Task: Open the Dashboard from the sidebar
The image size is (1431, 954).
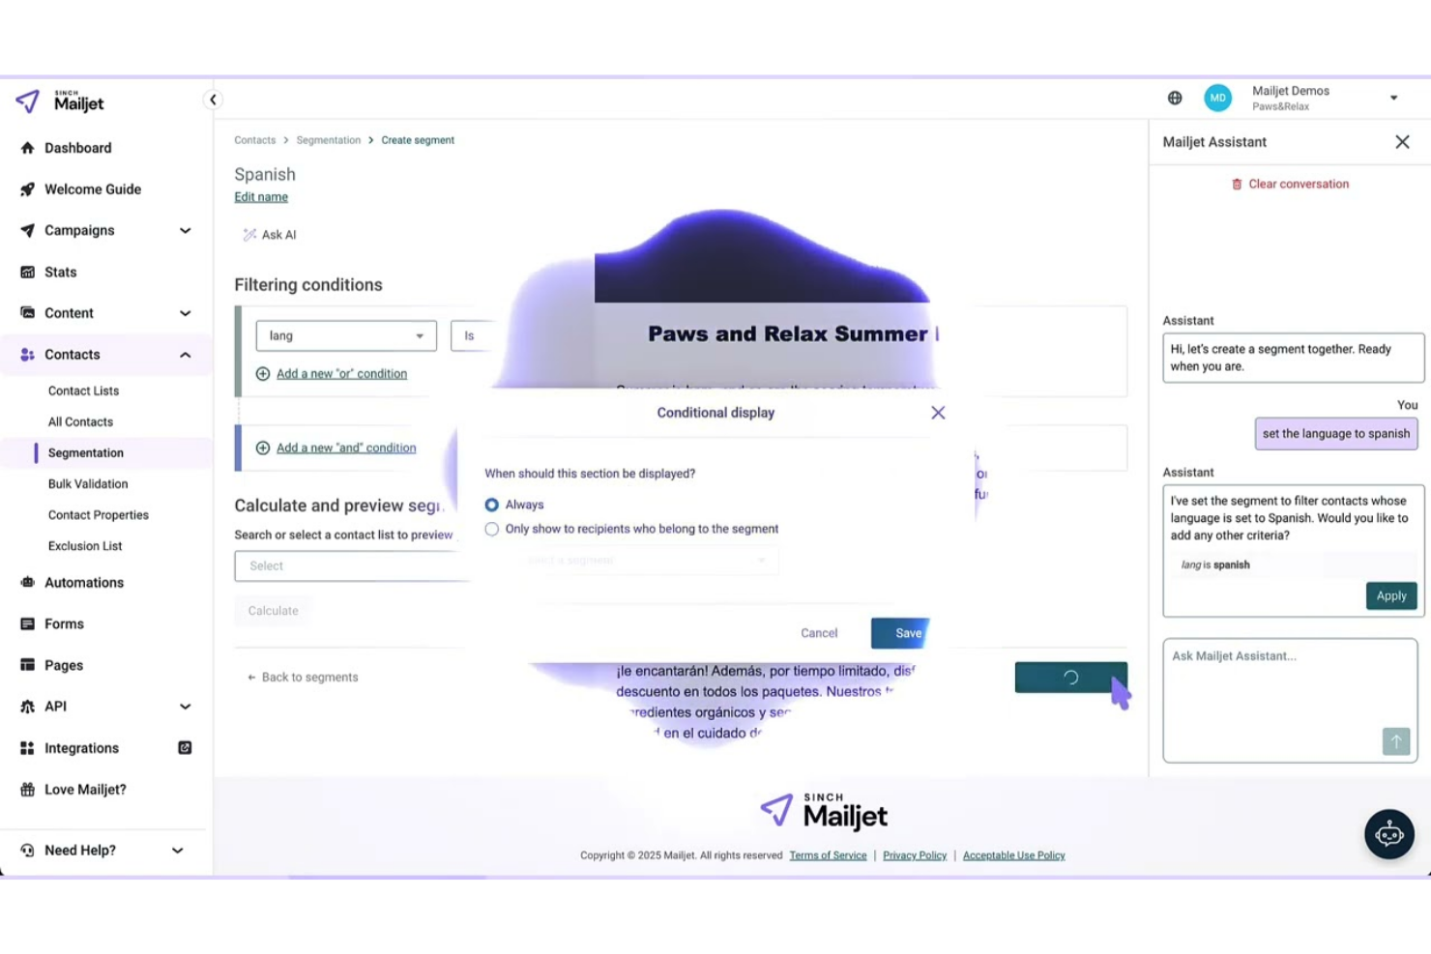Action: (x=78, y=147)
